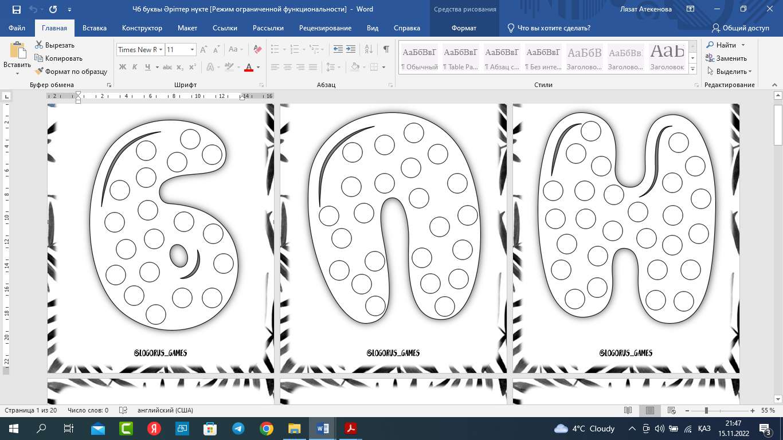Click the bullet list icon

[275, 50]
